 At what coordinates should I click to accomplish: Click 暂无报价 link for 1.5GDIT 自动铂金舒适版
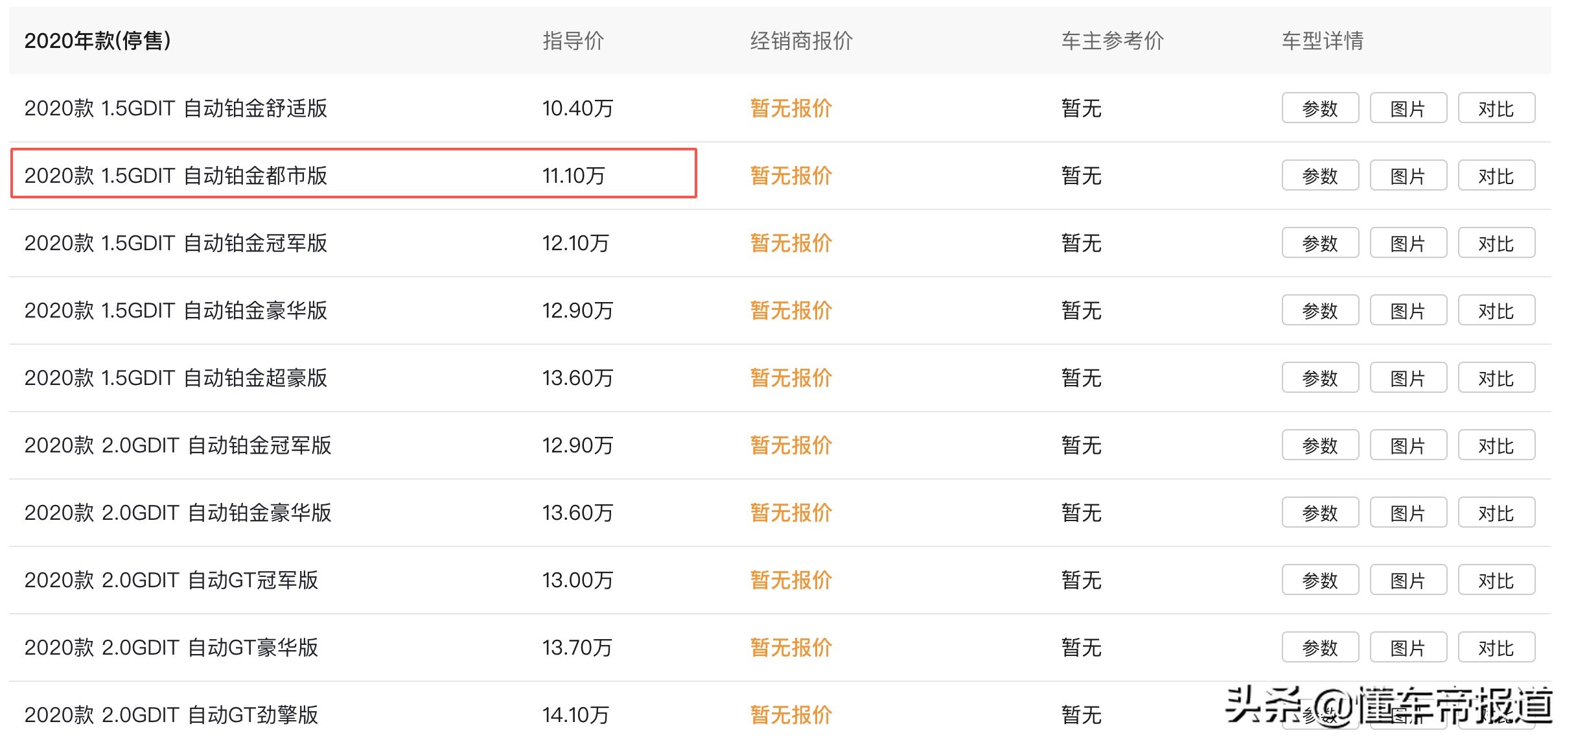[x=791, y=108]
